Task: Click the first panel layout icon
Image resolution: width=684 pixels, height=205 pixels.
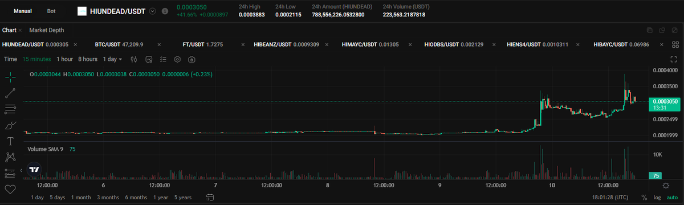Action: pyautogui.click(x=650, y=30)
